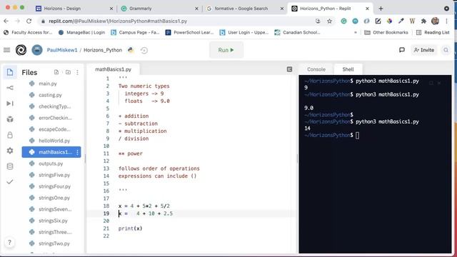Open a new browser tab

pyautogui.click(x=381, y=9)
